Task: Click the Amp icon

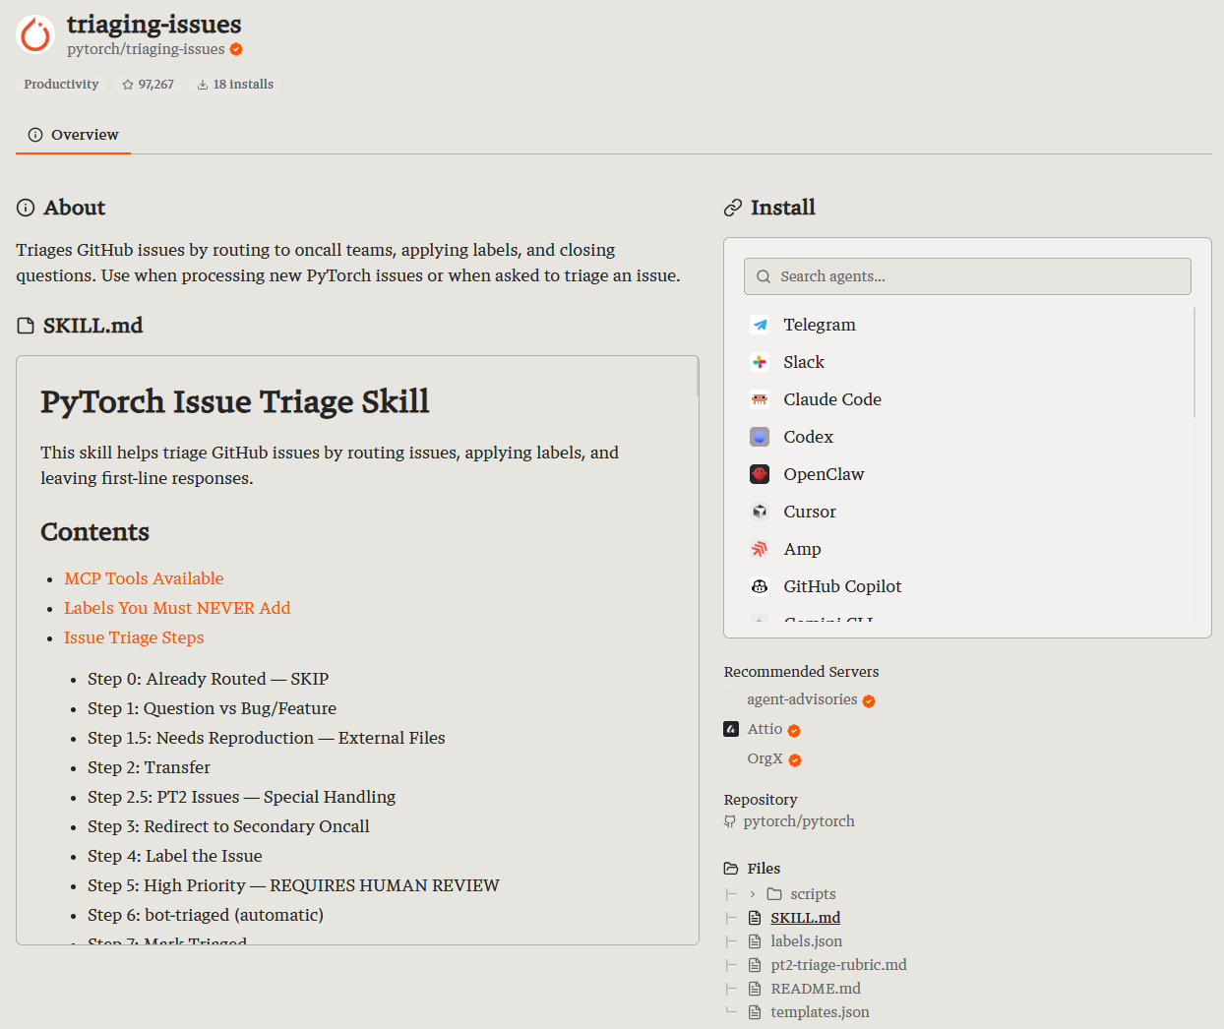Action: pyautogui.click(x=760, y=549)
